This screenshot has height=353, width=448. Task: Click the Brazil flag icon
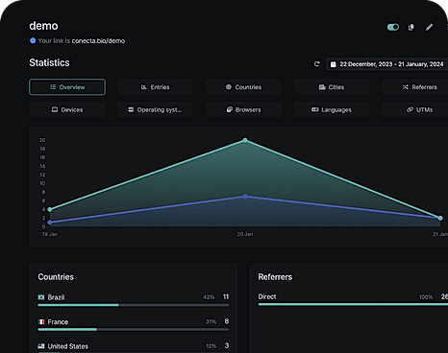[x=41, y=297]
